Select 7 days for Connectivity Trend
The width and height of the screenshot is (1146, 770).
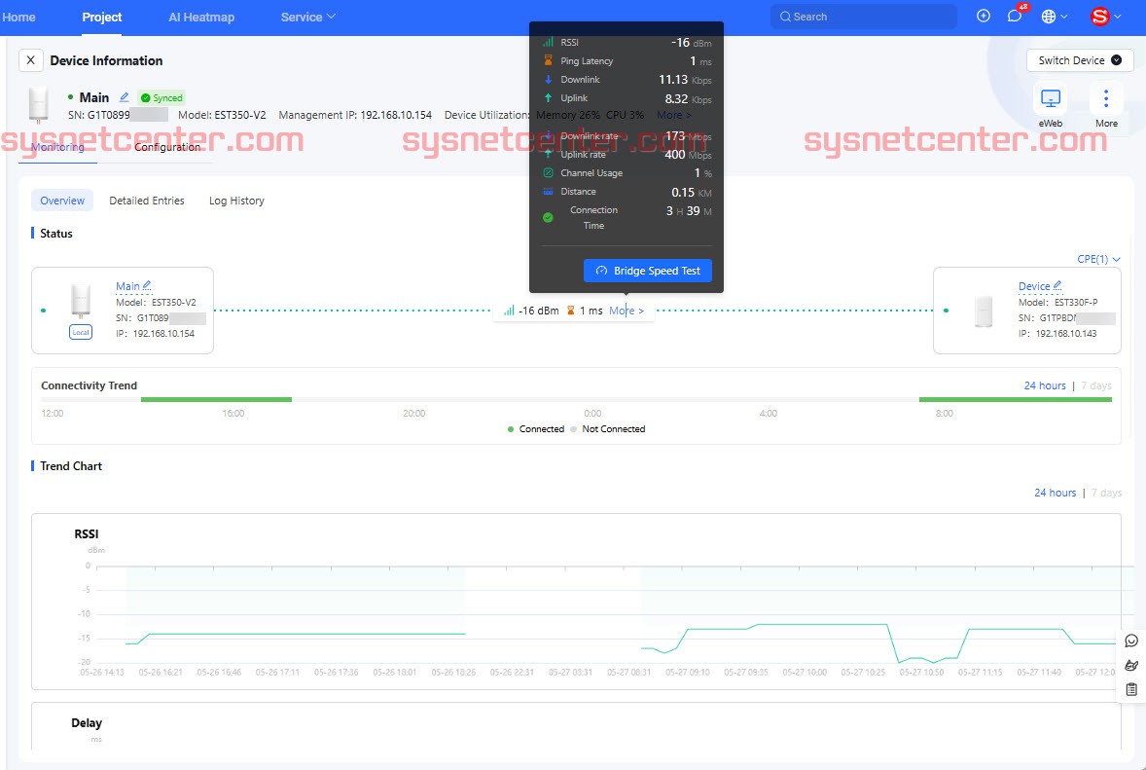1095,385
